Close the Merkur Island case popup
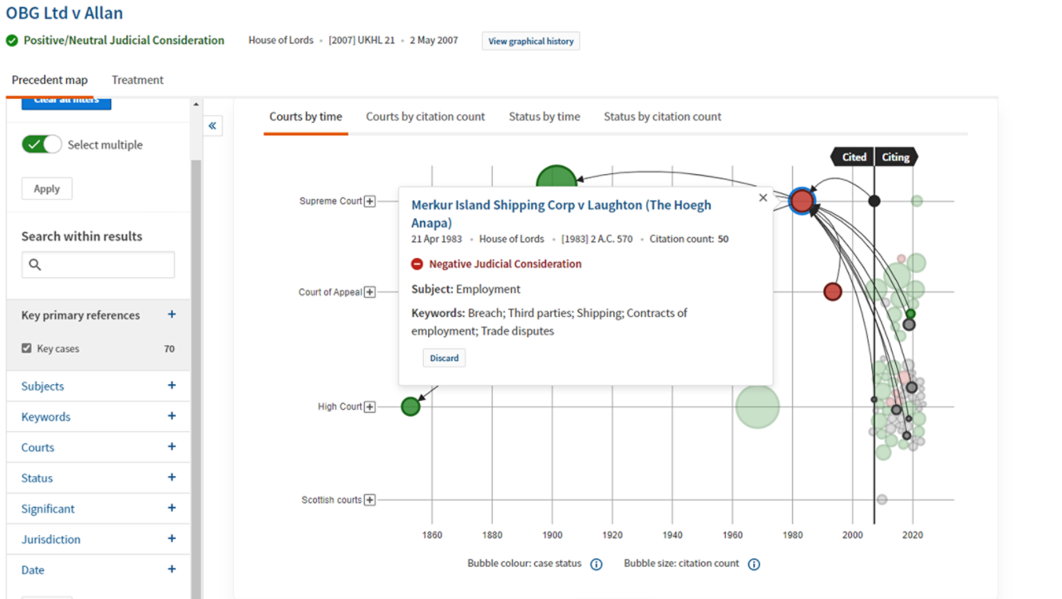Image resolution: width=1062 pixels, height=599 pixels. (762, 197)
